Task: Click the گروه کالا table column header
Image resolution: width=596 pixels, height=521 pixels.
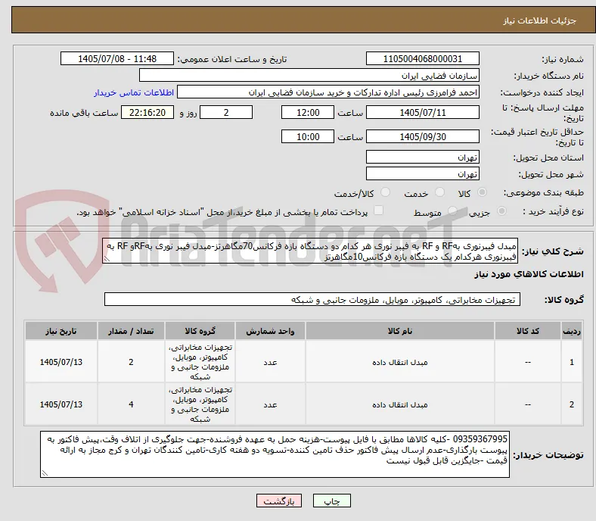Action: click(200, 331)
